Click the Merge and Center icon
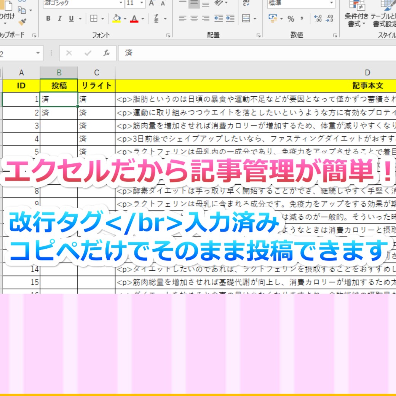The image size is (396, 396). [x=246, y=18]
